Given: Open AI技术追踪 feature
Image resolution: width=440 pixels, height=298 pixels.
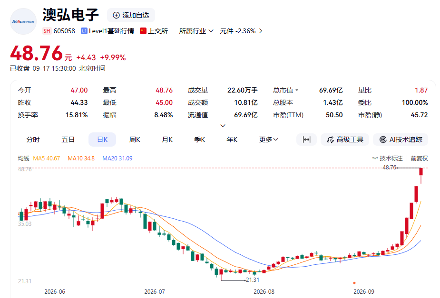Looking at the screenshot, I should [x=401, y=140].
